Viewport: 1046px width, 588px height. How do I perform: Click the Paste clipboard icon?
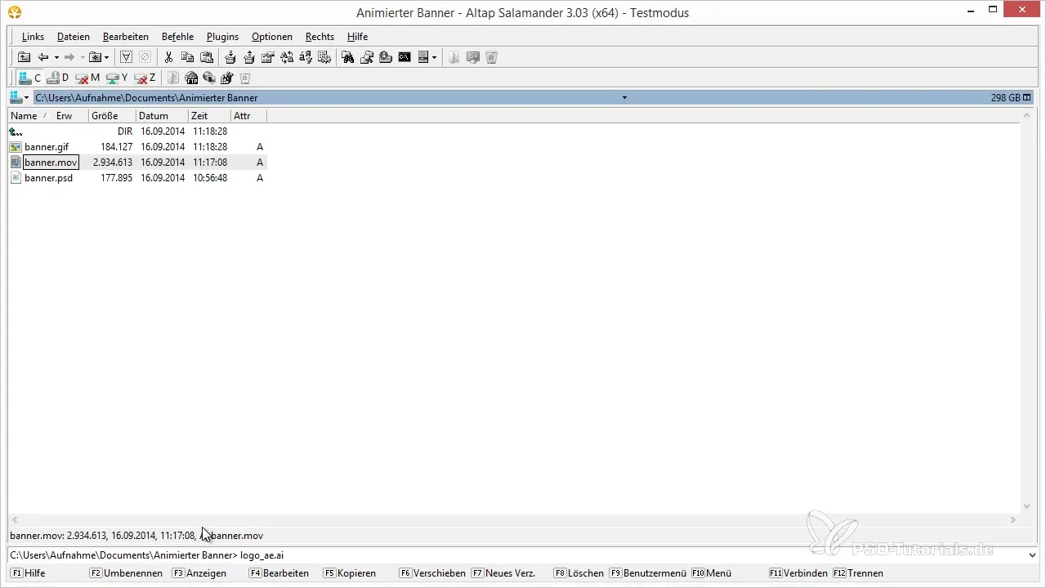click(x=207, y=57)
